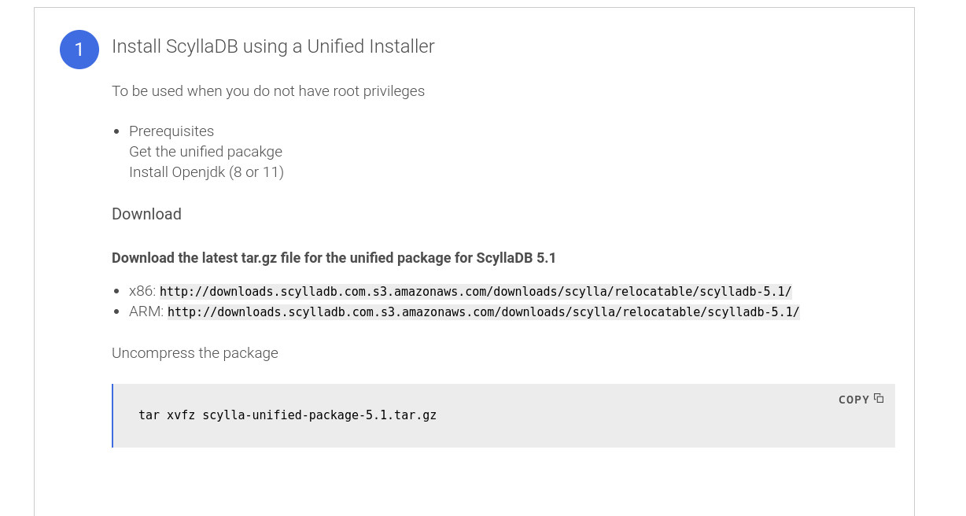Click the Get the unified pacakge line
This screenshot has height=516, width=966.
(x=205, y=152)
